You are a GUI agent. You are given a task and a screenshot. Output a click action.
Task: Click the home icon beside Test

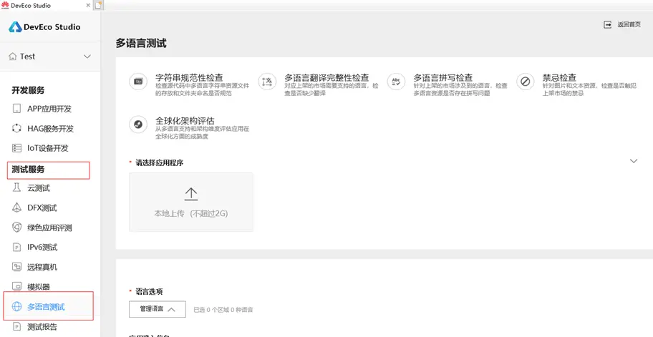(x=13, y=57)
